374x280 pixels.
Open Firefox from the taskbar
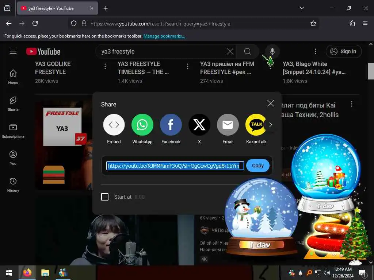point(27,273)
